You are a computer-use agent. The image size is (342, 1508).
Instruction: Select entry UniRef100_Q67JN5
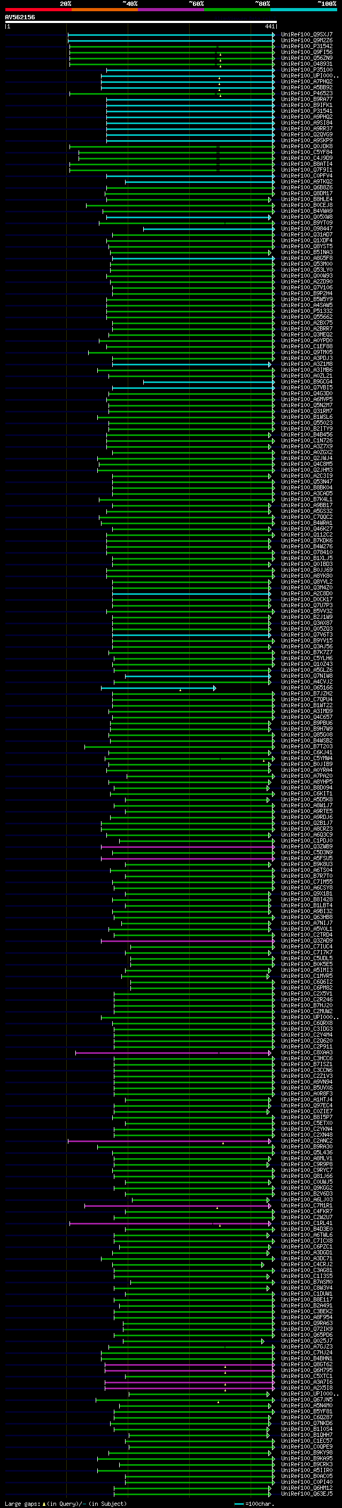(x=306, y=1400)
